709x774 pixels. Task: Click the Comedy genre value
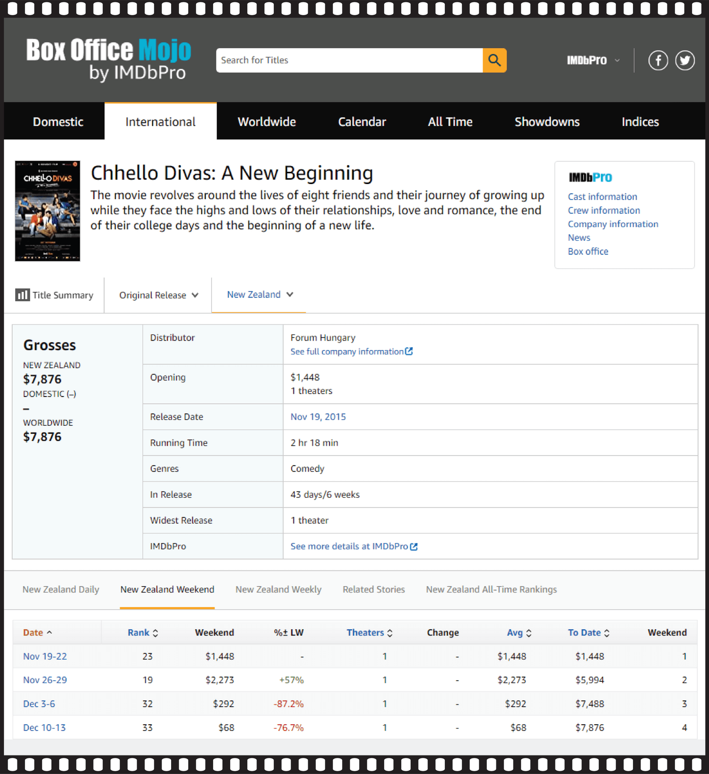[307, 469]
